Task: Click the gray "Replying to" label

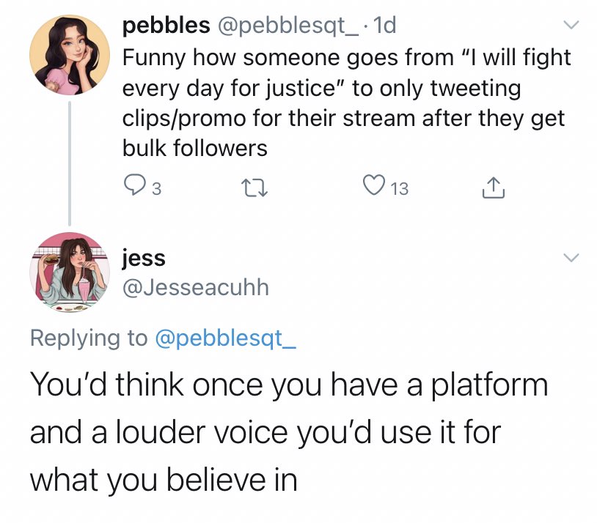Action: tap(88, 338)
